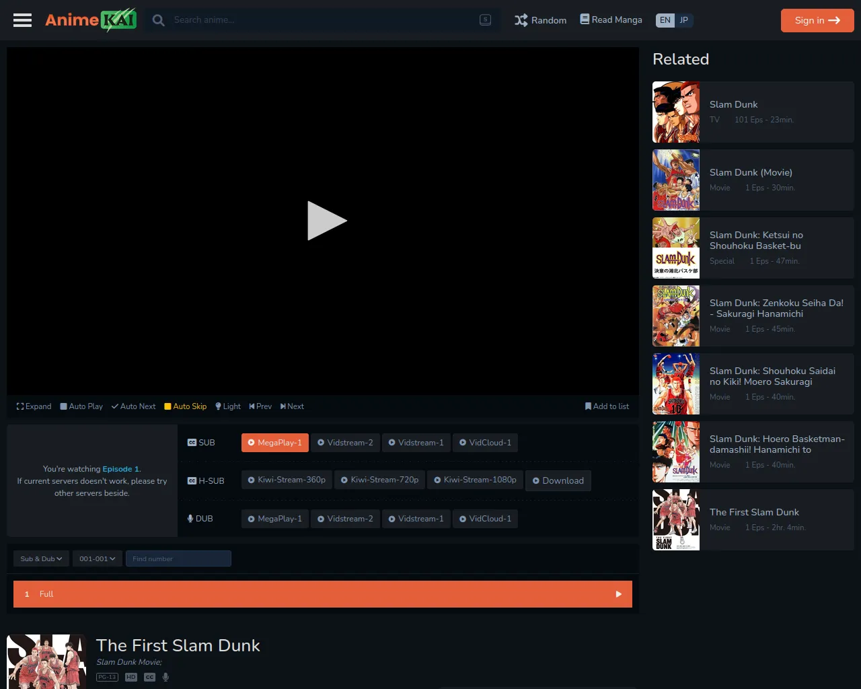Open Slam Dunk: Ketsui no Shouhoku Basket-bu title
The height and width of the screenshot is (689, 861).
coord(756,240)
